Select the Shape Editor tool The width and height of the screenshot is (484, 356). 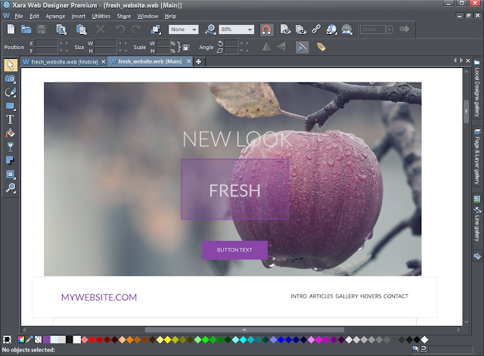(10, 92)
